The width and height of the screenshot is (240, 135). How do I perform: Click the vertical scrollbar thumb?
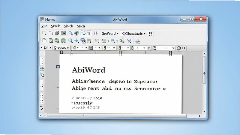click(204, 70)
